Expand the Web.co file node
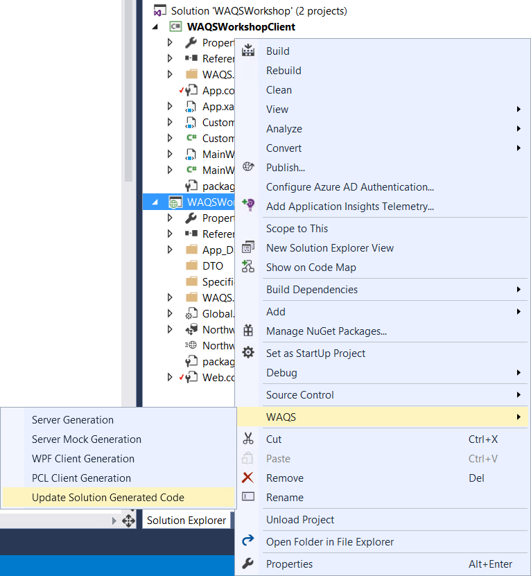Viewport: 531px width, 576px height. pyautogui.click(x=170, y=377)
